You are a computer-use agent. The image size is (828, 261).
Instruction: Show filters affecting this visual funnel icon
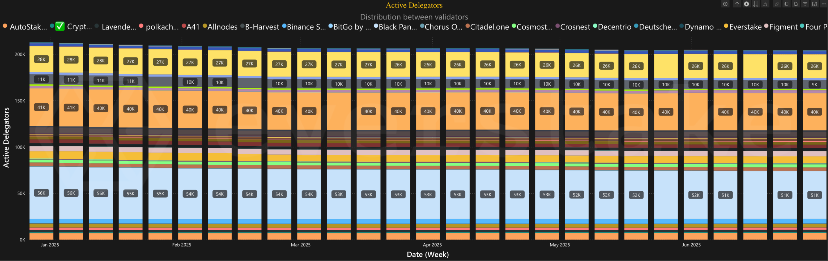[x=805, y=4]
